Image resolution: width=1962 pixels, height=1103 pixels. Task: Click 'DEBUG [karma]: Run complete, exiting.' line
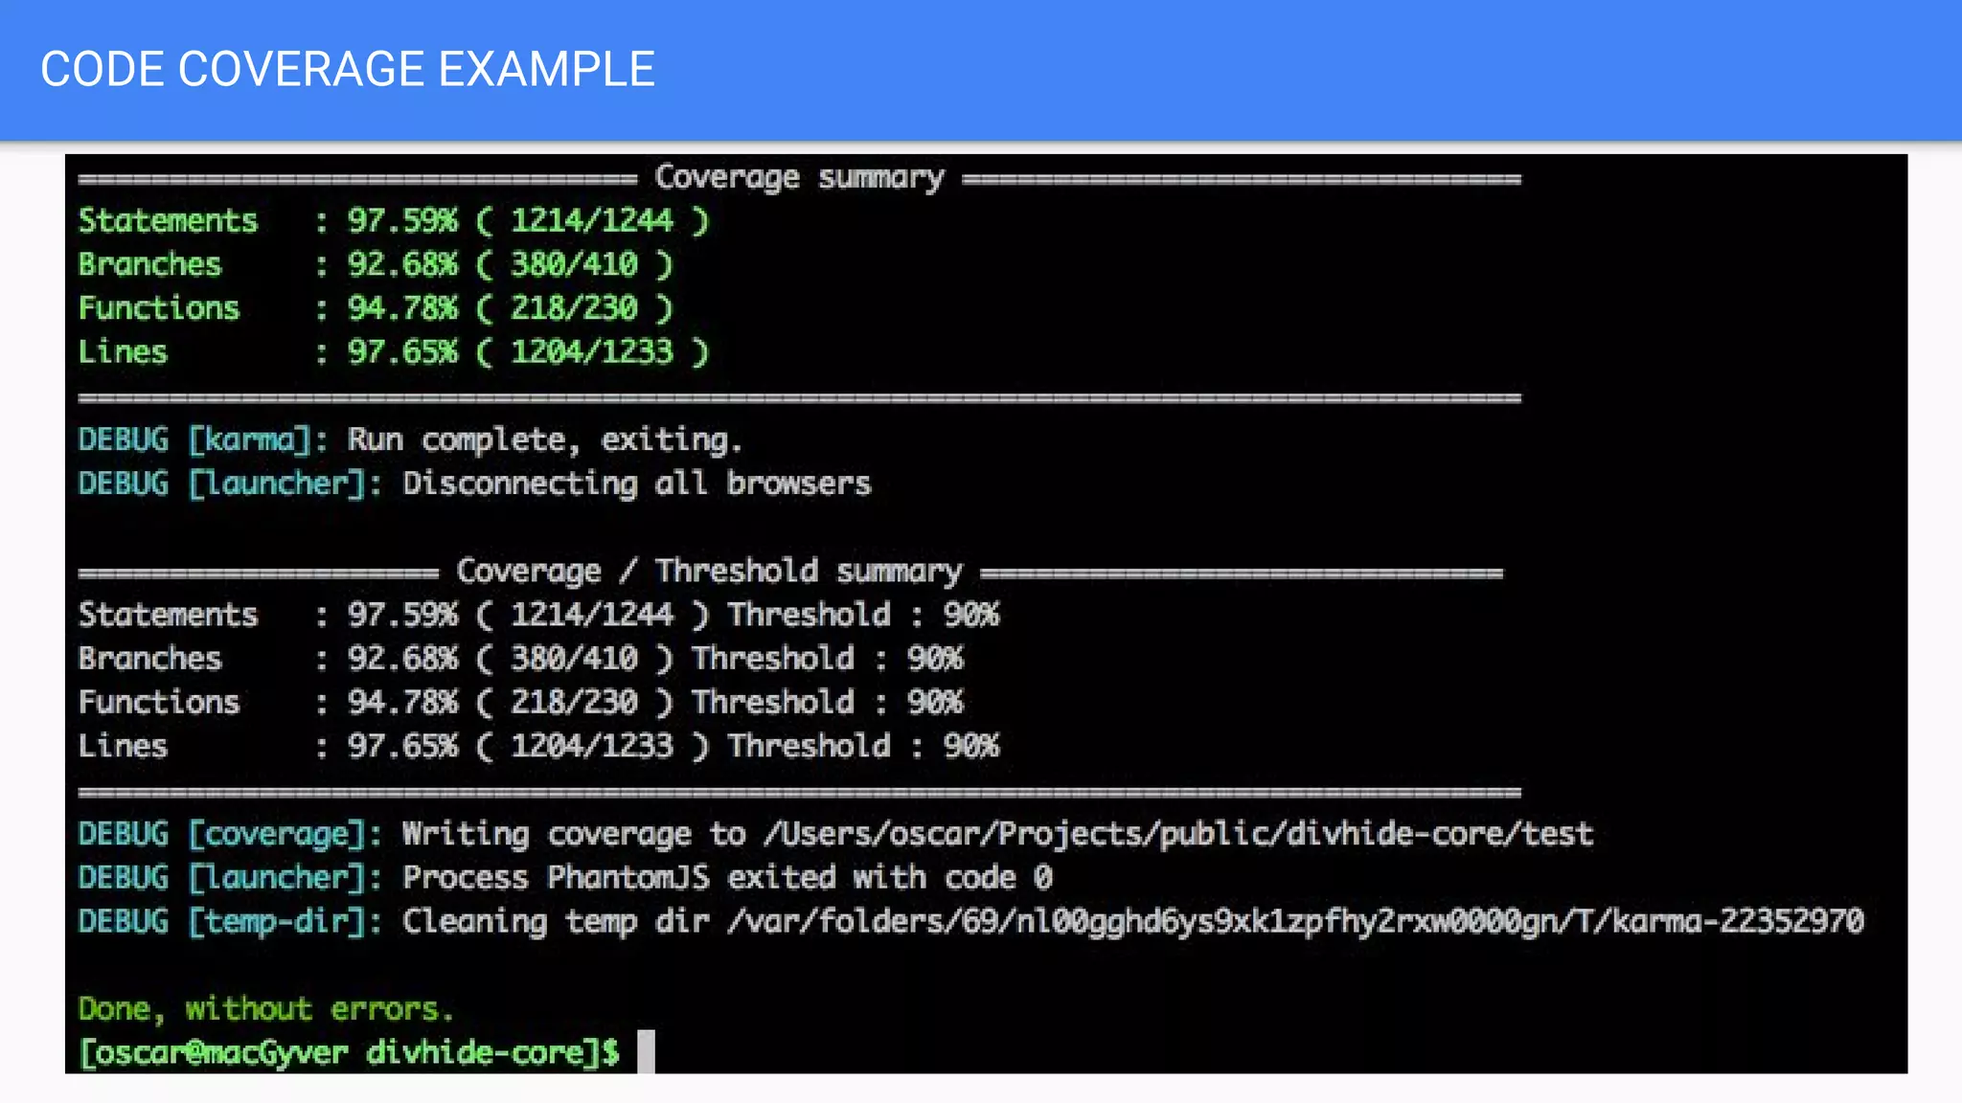(x=410, y=440)
